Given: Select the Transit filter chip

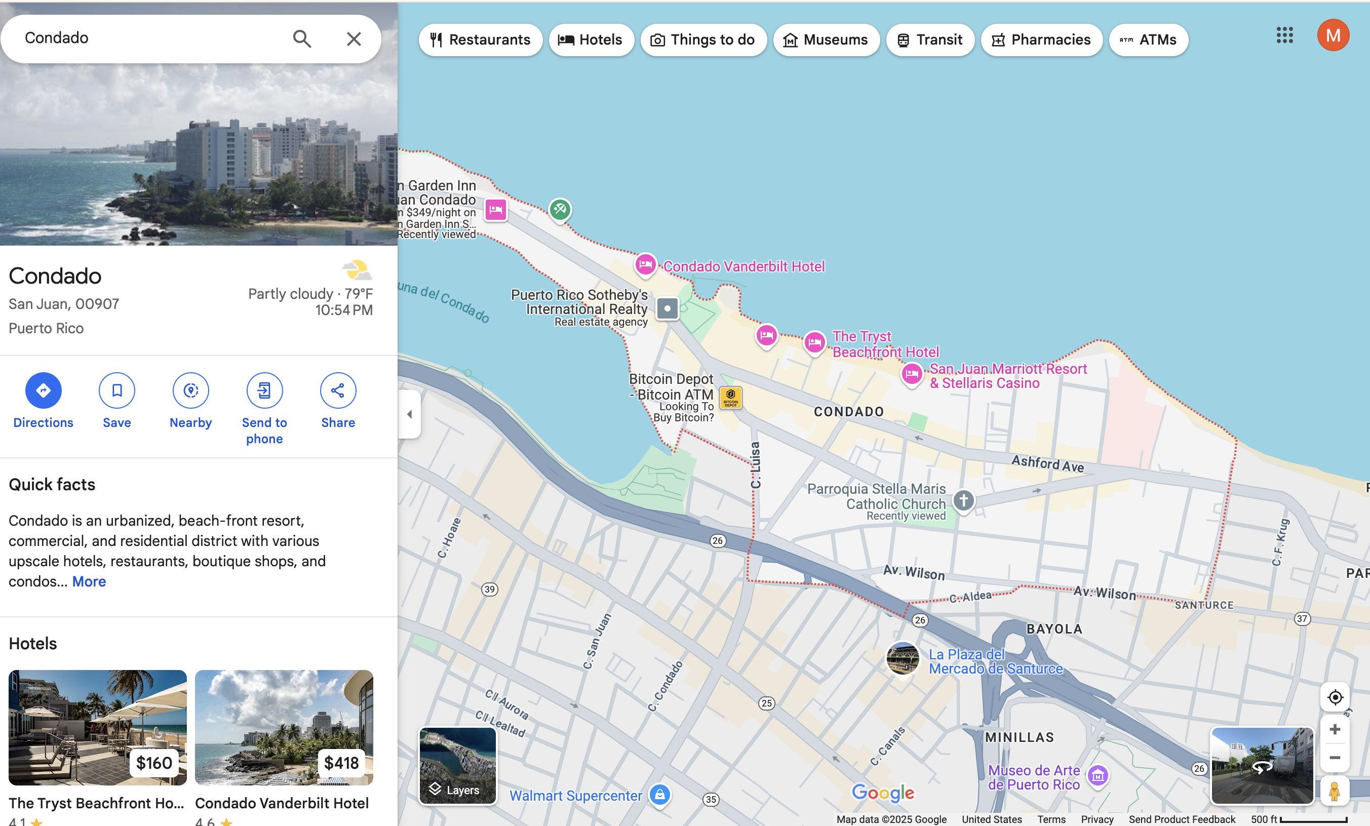Looking at the screenshot, I should 930,40.
